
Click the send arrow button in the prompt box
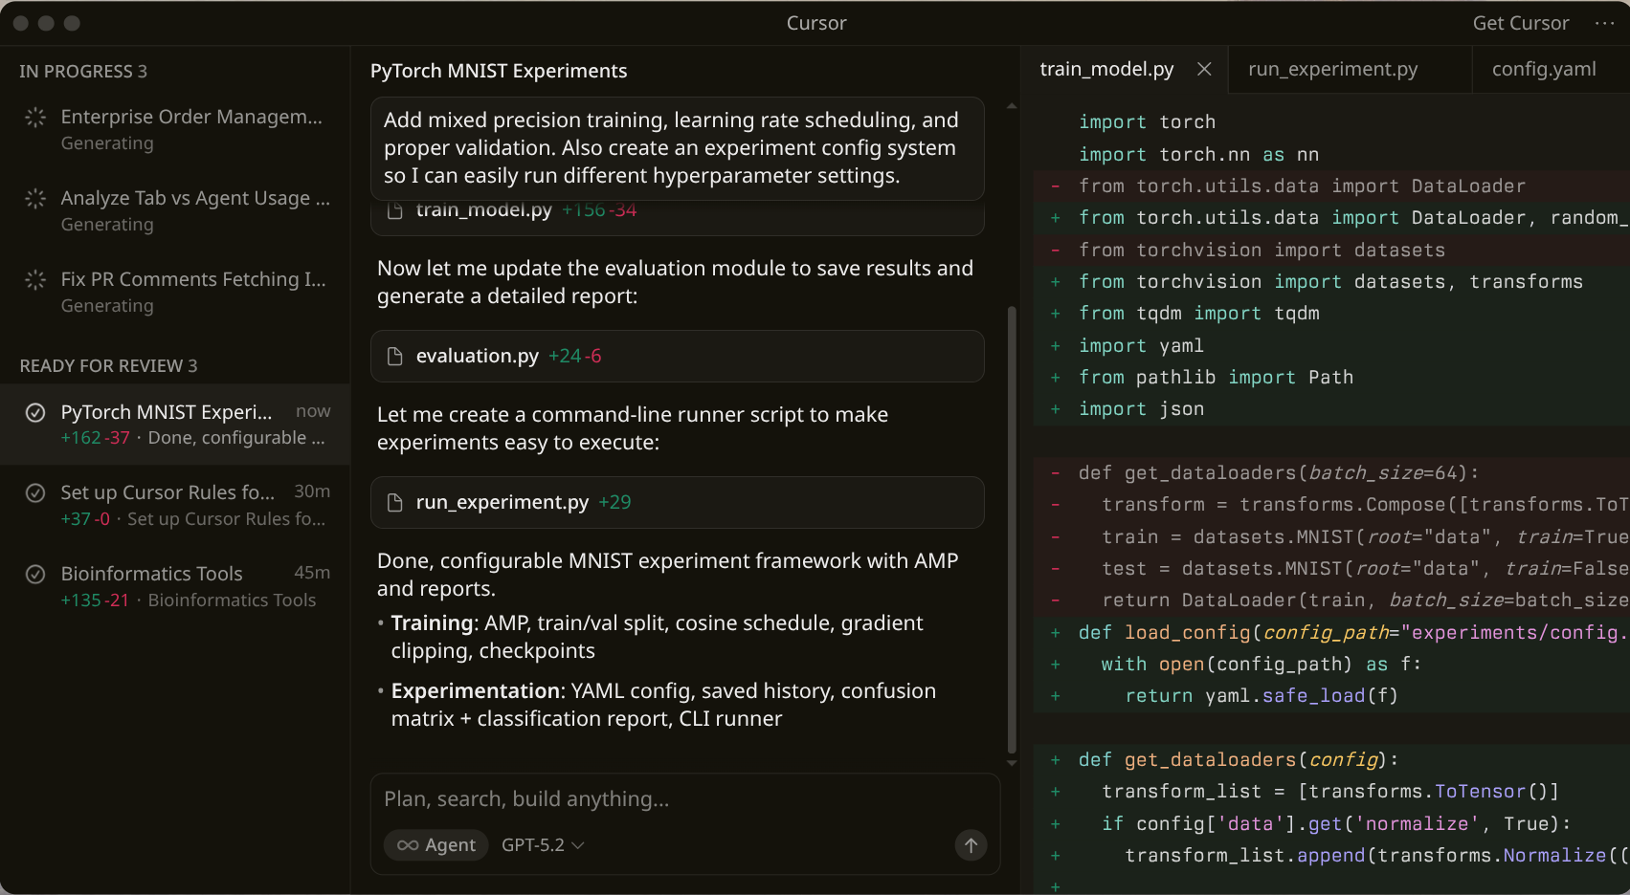pyautogui.click(x=971, y=845)
